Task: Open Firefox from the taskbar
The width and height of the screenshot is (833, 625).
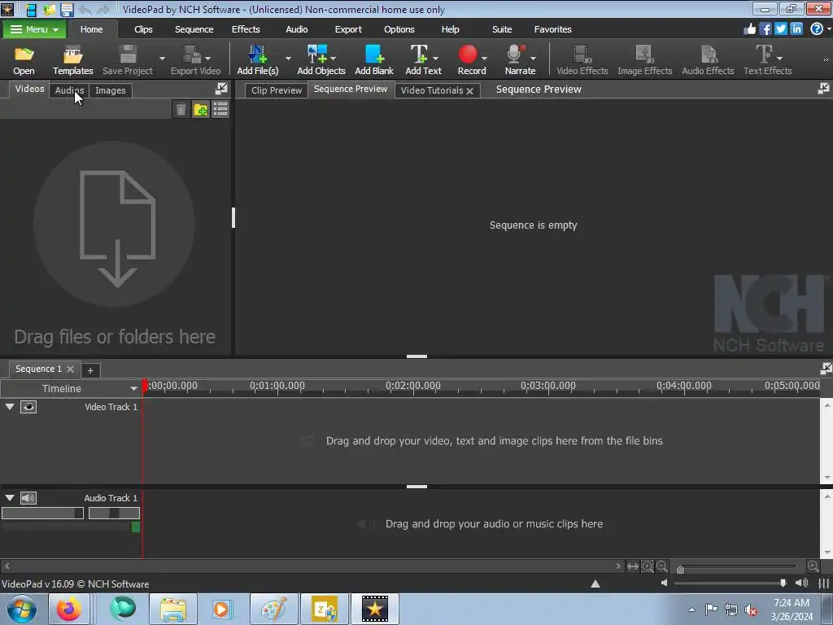Action: (x=68, y=609)
